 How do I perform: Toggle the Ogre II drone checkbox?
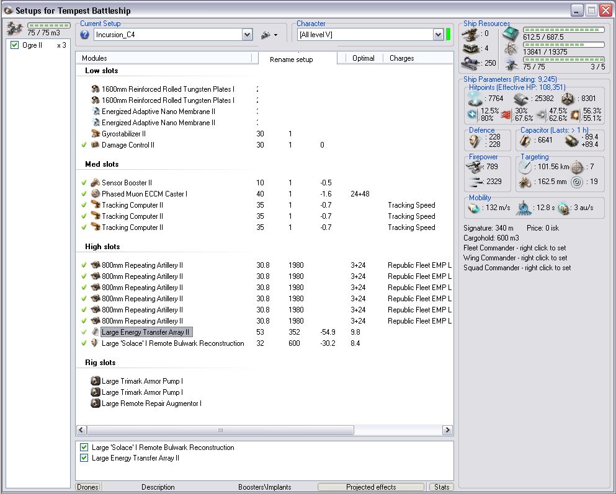click(14, 45)
